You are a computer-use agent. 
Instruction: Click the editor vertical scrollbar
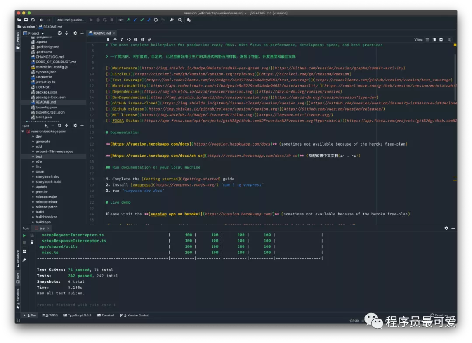pos(455,78)
